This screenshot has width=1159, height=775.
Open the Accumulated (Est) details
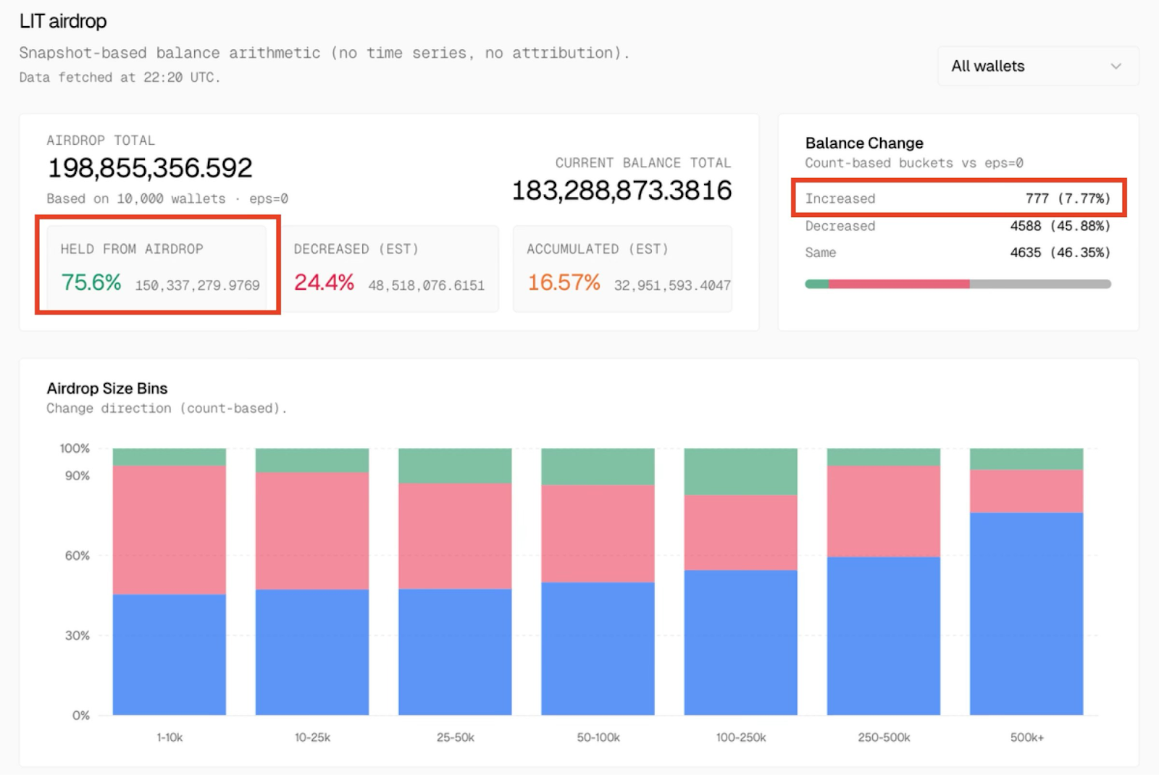point(622,268)
